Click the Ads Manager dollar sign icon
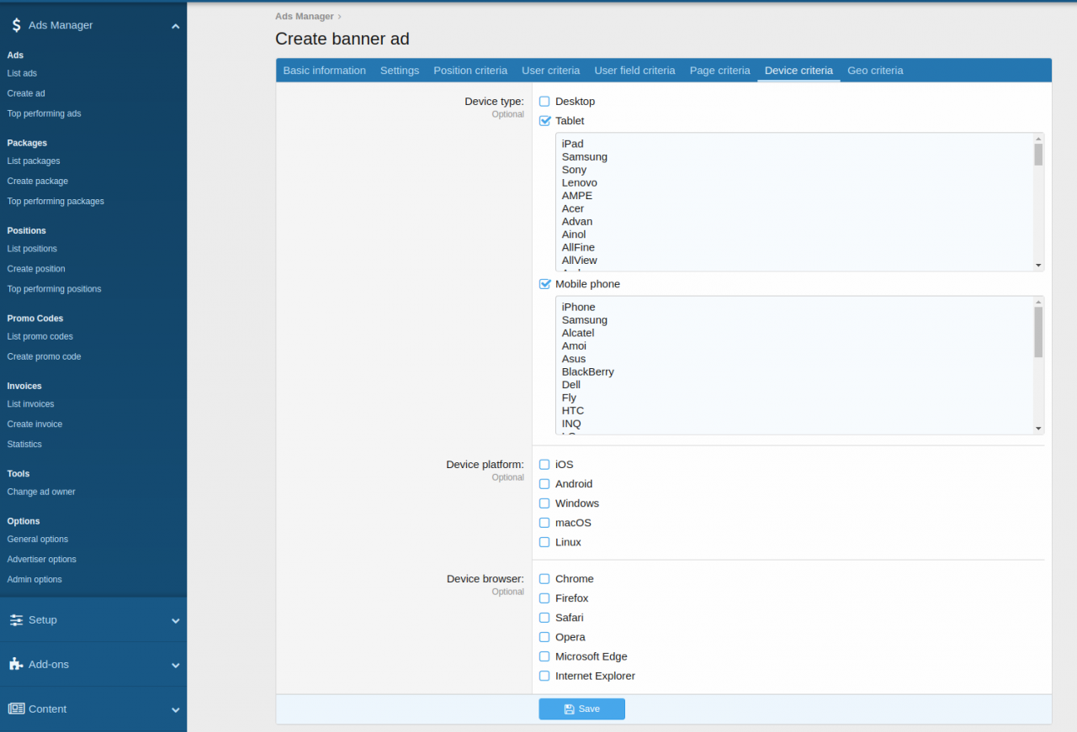Image resolution: width=1077 pixels, height=732 pixels. click(16, 25)
